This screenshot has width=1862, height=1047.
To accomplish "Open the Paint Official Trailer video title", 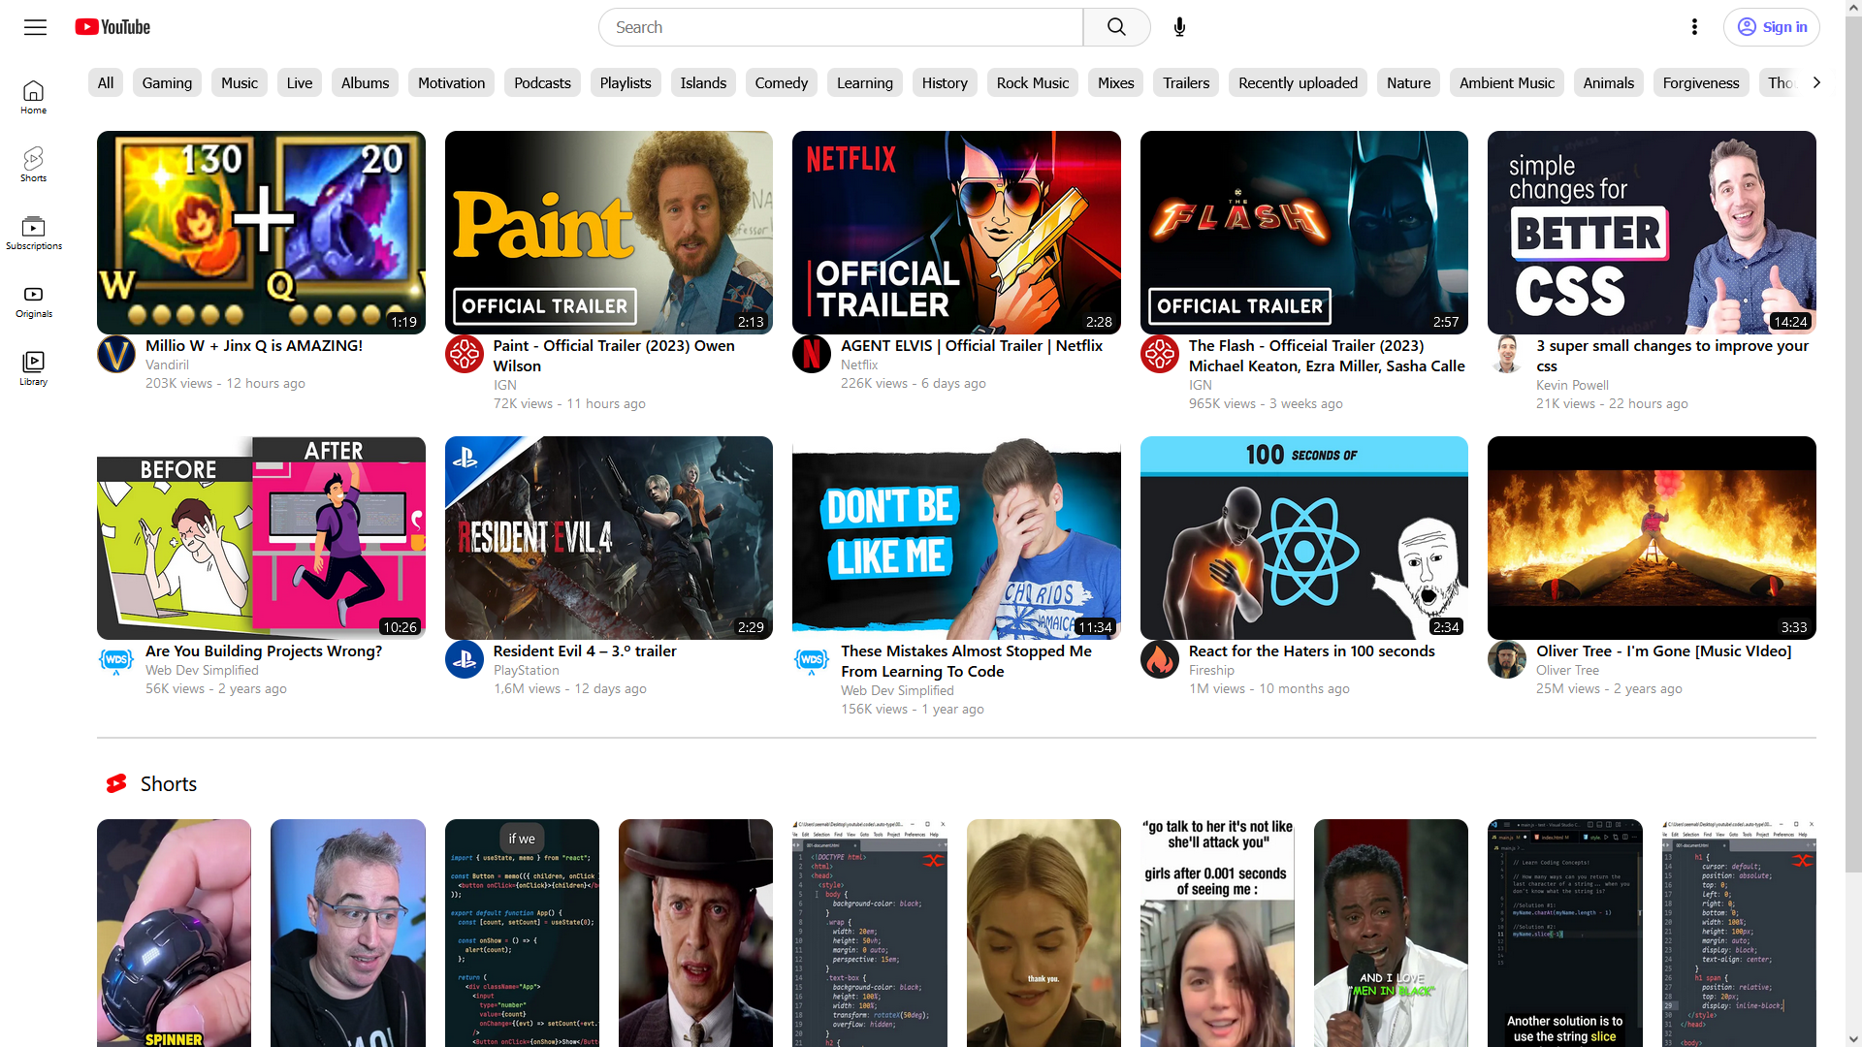I will click(x=613, y=356).
